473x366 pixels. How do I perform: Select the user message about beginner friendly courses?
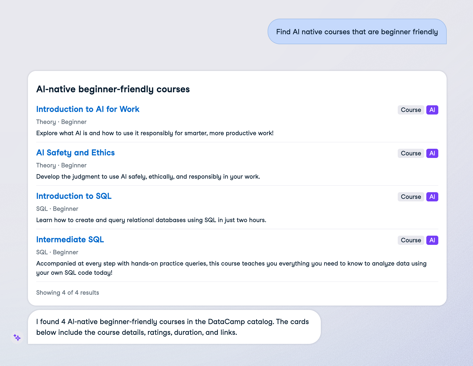pos(357,32)
